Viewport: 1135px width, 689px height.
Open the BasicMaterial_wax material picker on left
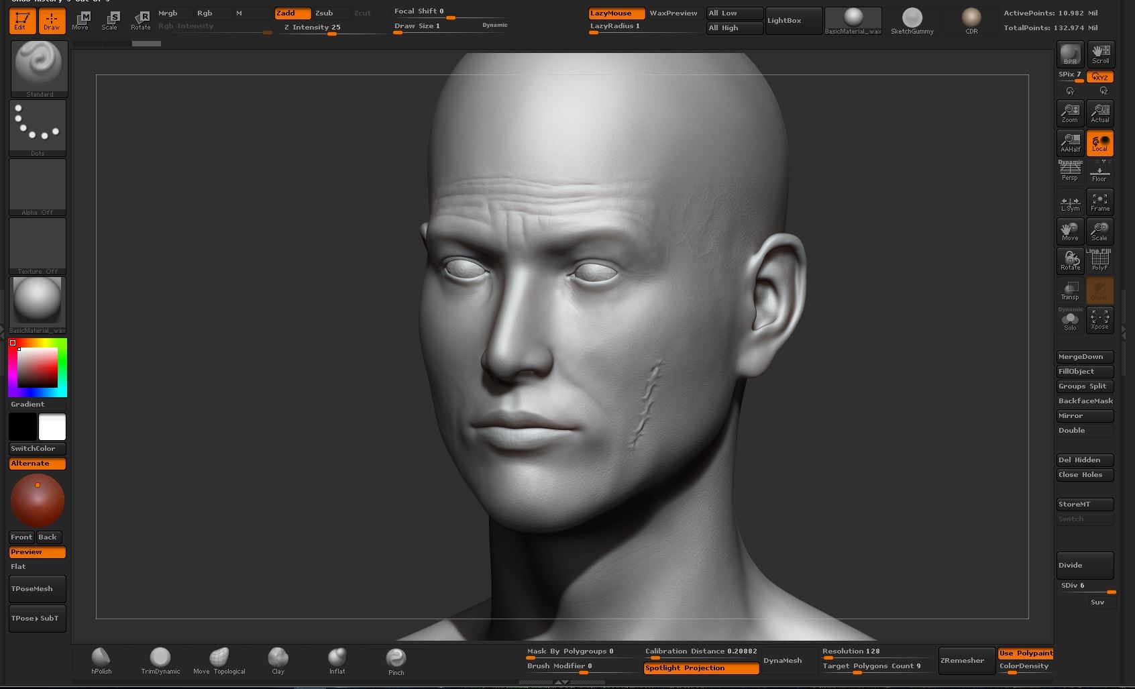pyautogui.click(x=38, y=305)
